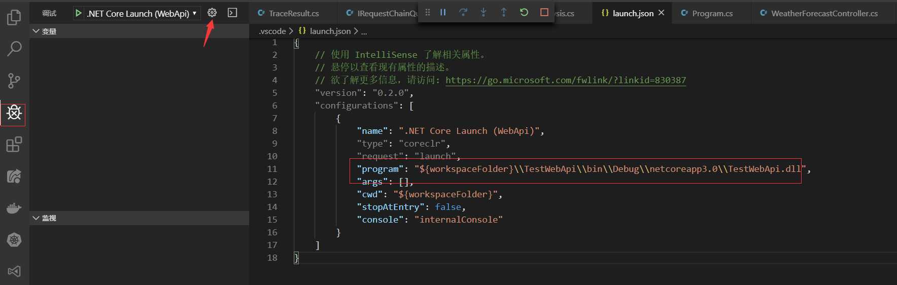Screen dimensions: 897x285
Task: Open the Source Control view
Action: click(x=14, y=81)
